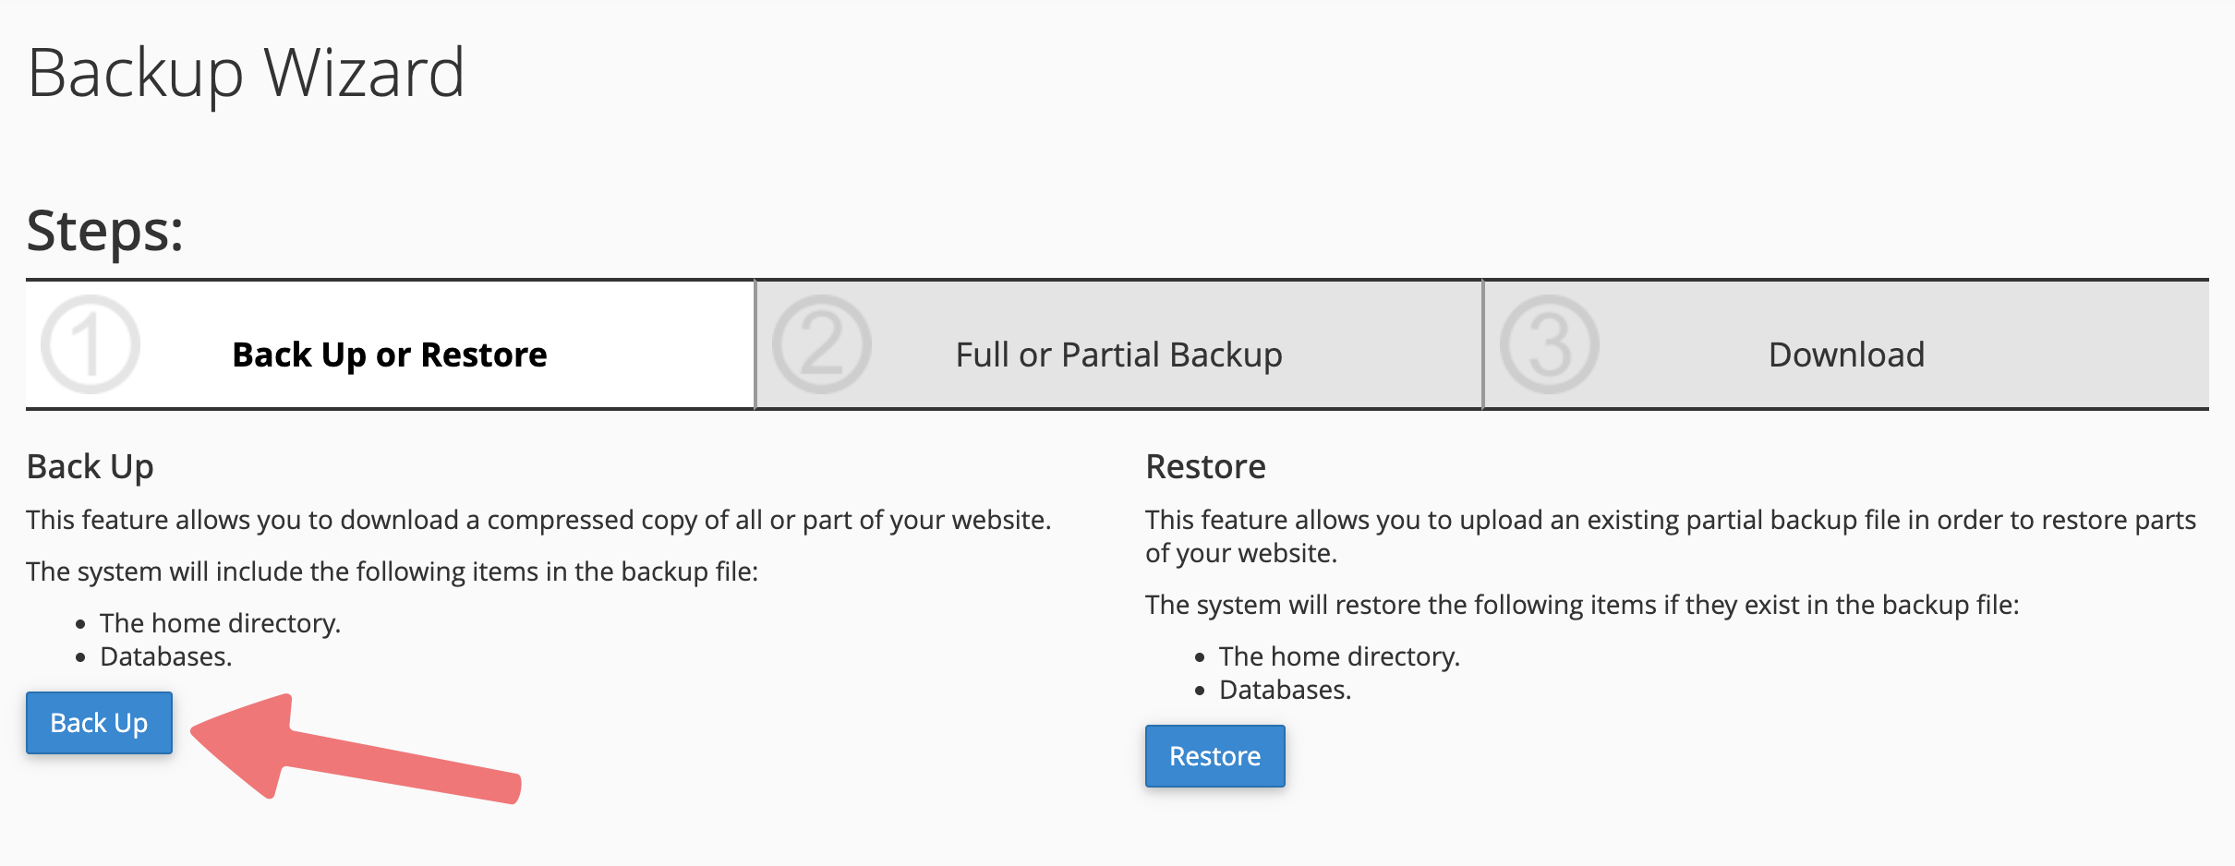Click home directory bullet under Restore
Image resolution: width=2235 pixels, height=866 pixels.
point(1340,656)
